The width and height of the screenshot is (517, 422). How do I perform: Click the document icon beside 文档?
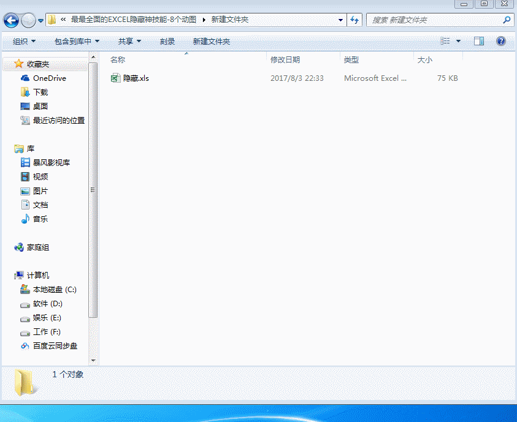(25, 205)
